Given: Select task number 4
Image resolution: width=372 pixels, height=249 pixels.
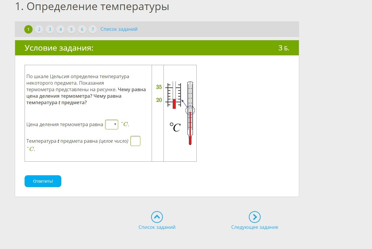Looking at the screenshot, I should pos(60,29).
